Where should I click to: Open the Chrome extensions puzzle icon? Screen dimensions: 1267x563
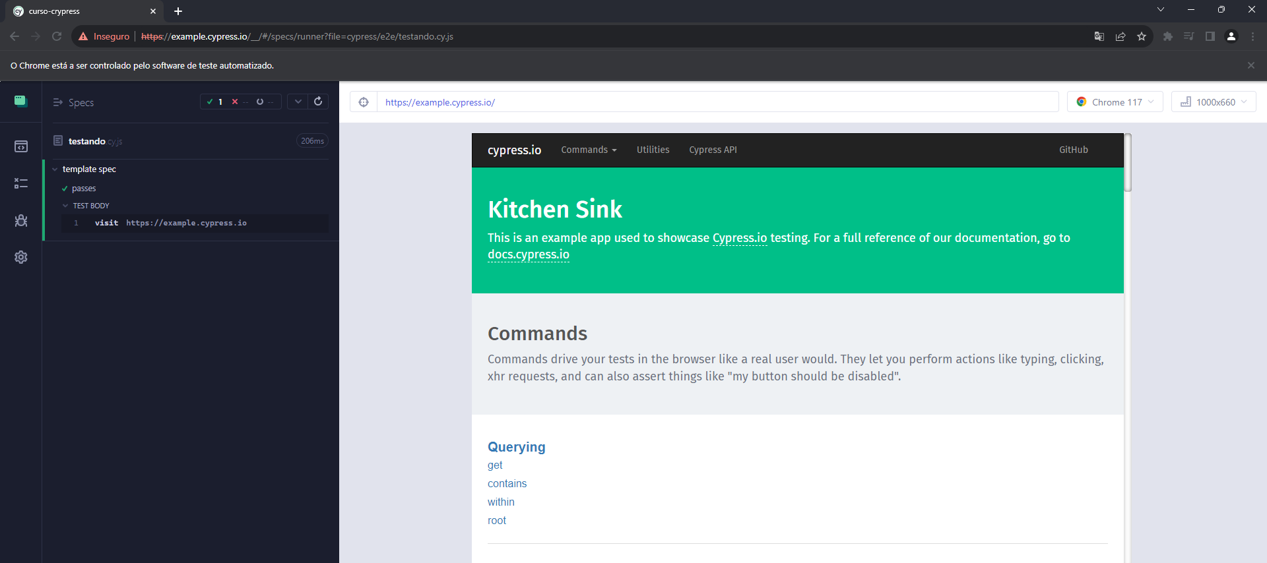[x=1168, y=36]
